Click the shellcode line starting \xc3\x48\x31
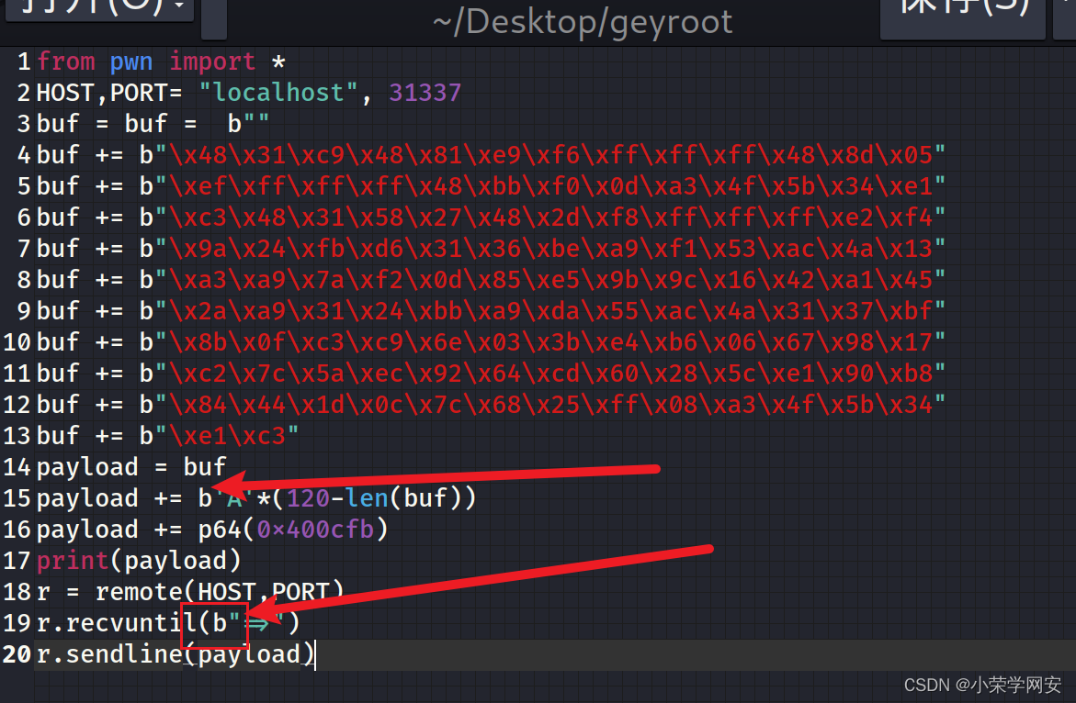Screen dimensions: 1076x703 [x=492, y=218]
